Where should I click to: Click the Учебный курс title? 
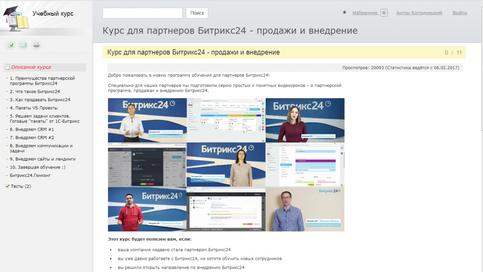pos(53,14)
